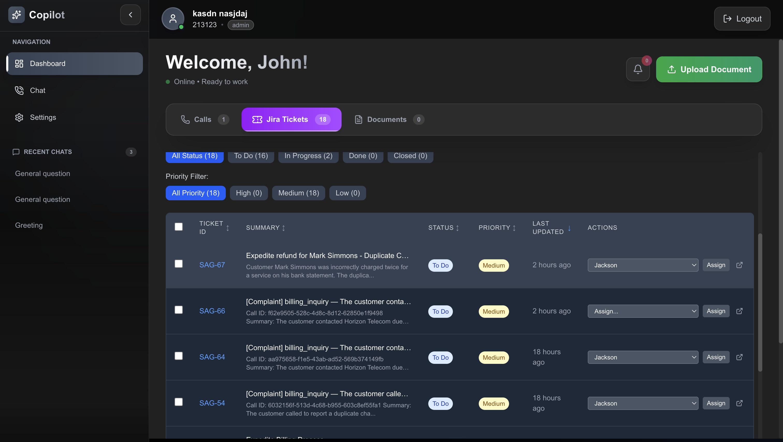Expand SAG-67 Jackson assignee dropdown
Image resolution: width=783 pixels, height=442 pixels.
click(x=643, y=265)
